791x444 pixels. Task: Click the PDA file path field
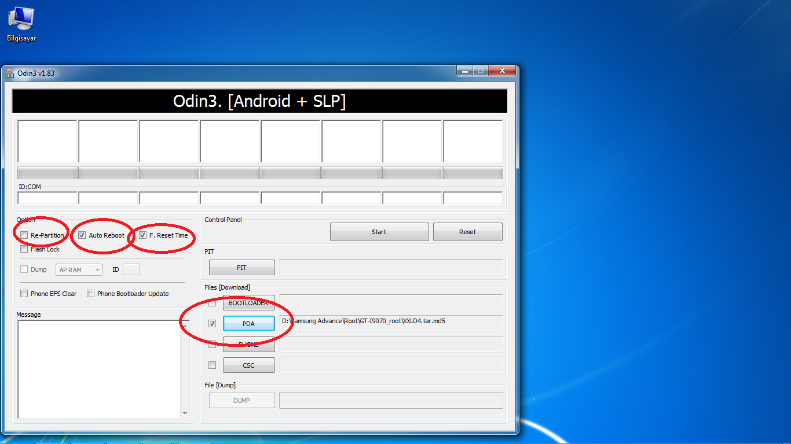[x=391, y=323]
